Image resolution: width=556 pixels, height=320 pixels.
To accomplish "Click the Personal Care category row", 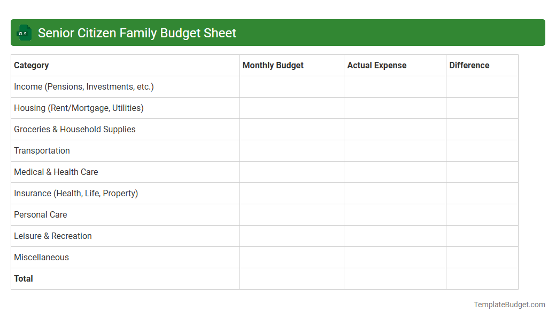I will 40,214.
